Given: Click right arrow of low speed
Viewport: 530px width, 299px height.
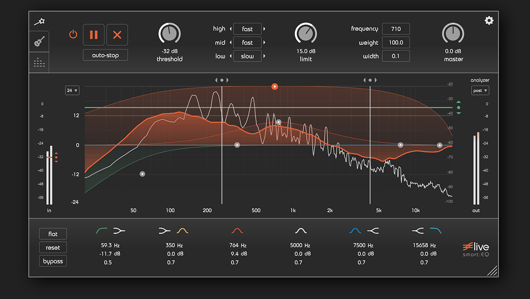Looking at the screenshot, I should [265, 56].
